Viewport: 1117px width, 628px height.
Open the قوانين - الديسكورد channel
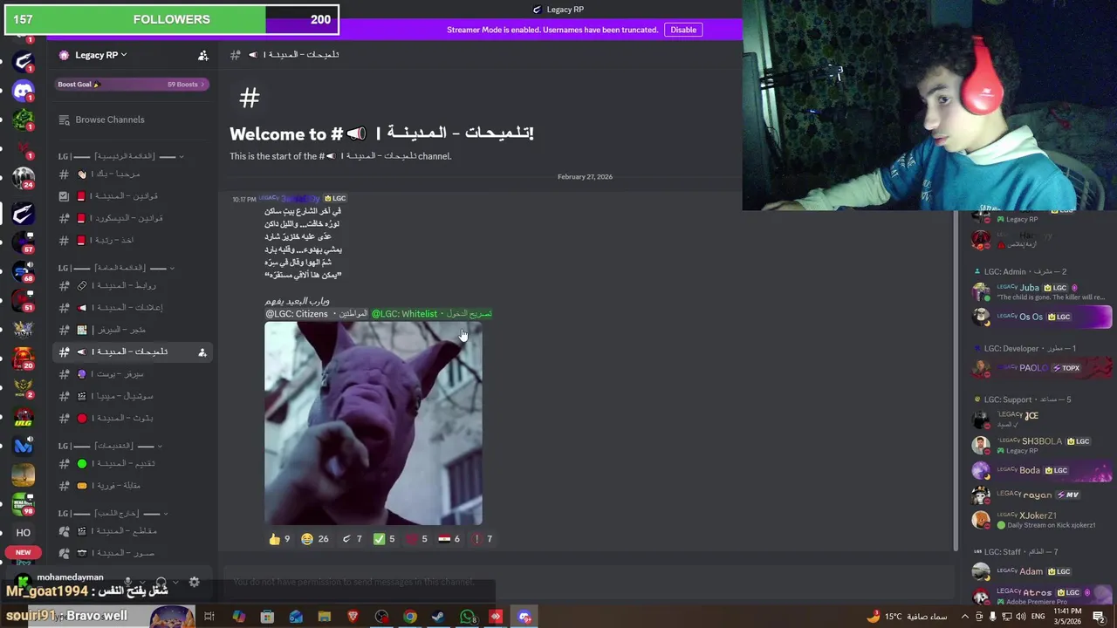pos(131,218)
